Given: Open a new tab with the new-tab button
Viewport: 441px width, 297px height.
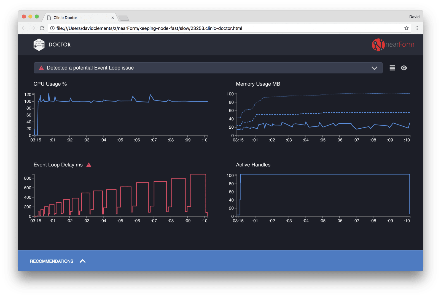Looking at the screenshot, I should [x=124, y=18].
